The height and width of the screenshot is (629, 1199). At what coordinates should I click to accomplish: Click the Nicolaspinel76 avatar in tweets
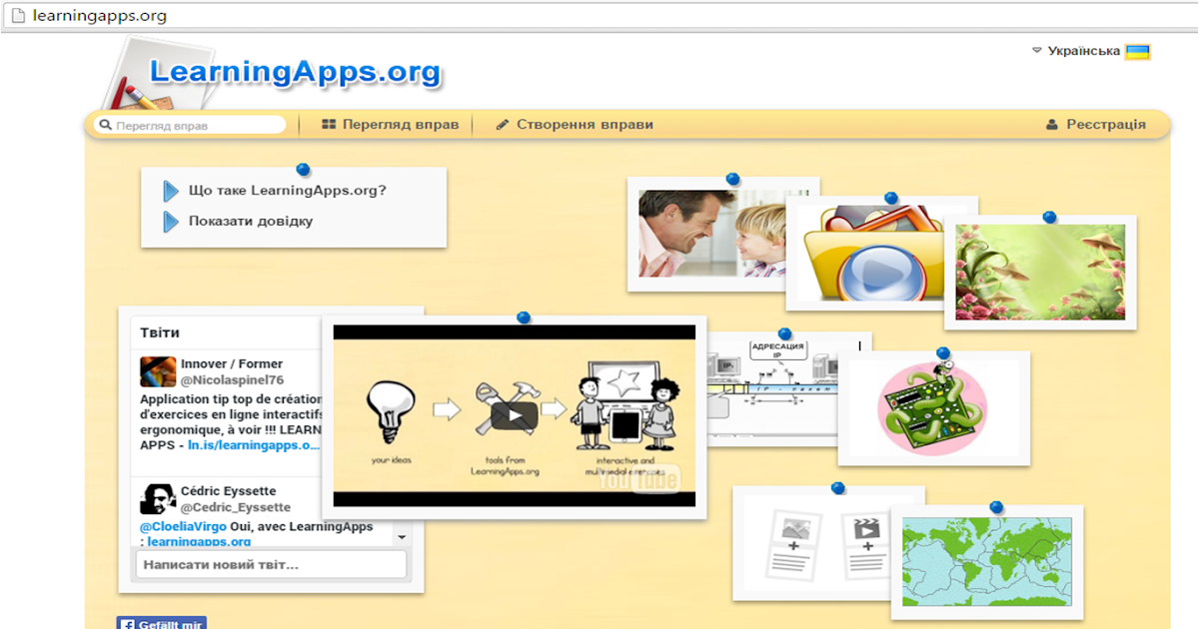[x=158, y=372]
